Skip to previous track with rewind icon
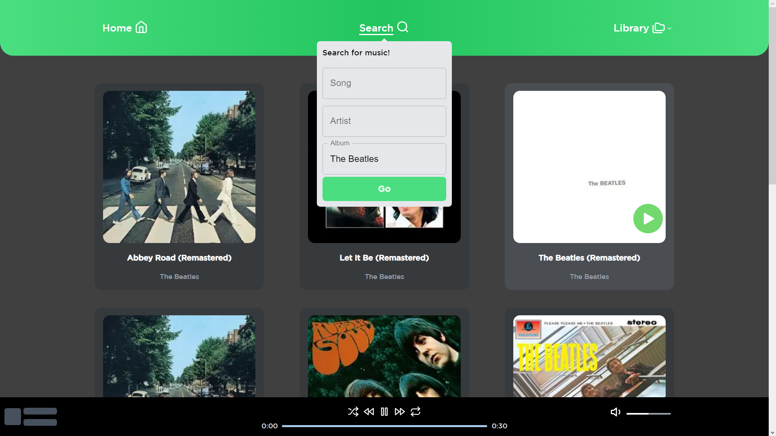The image size is (776, 436). [369, 411]
